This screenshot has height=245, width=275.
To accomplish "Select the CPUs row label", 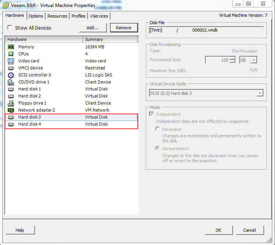I will pyautogui.click(x=23, y=54).
